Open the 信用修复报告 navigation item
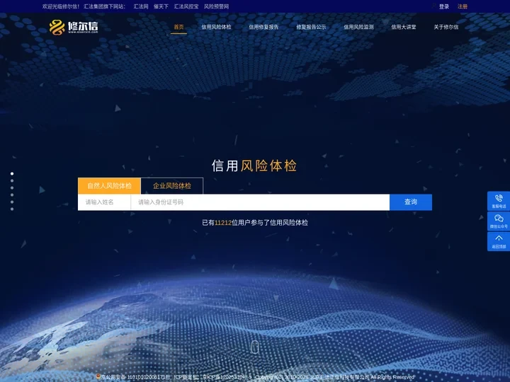The image size is (510, 382). coord(263,27)
